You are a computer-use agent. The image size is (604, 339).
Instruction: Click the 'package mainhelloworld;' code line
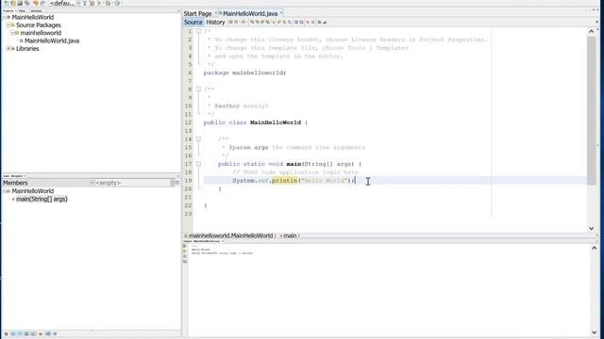pyautogui.click(x=244, y=73)
